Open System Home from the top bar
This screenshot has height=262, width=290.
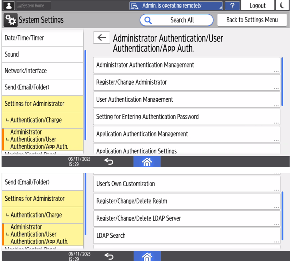[33, 5]
